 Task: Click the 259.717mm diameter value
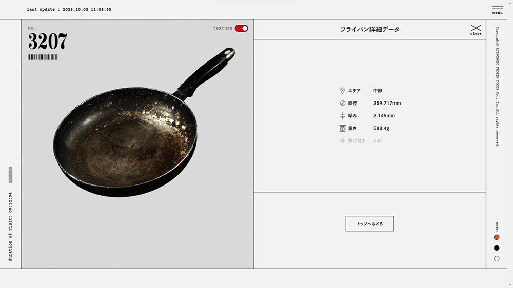(x=387, y=104)
